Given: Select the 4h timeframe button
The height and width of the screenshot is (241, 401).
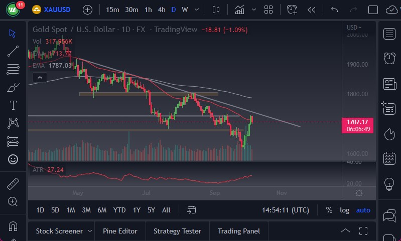Looking at the screenshot, I should [x=161, y=10].
